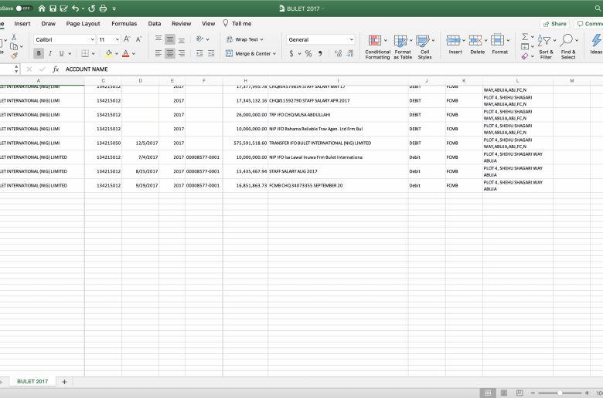603x398 pixels.
Task: Click the Redo arrow icon
Action: tap(91, 8)
